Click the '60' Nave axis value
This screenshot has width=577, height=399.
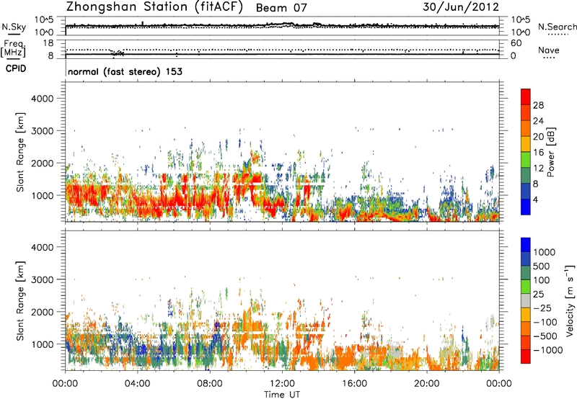pyautogui.click(x=516, y=42)
